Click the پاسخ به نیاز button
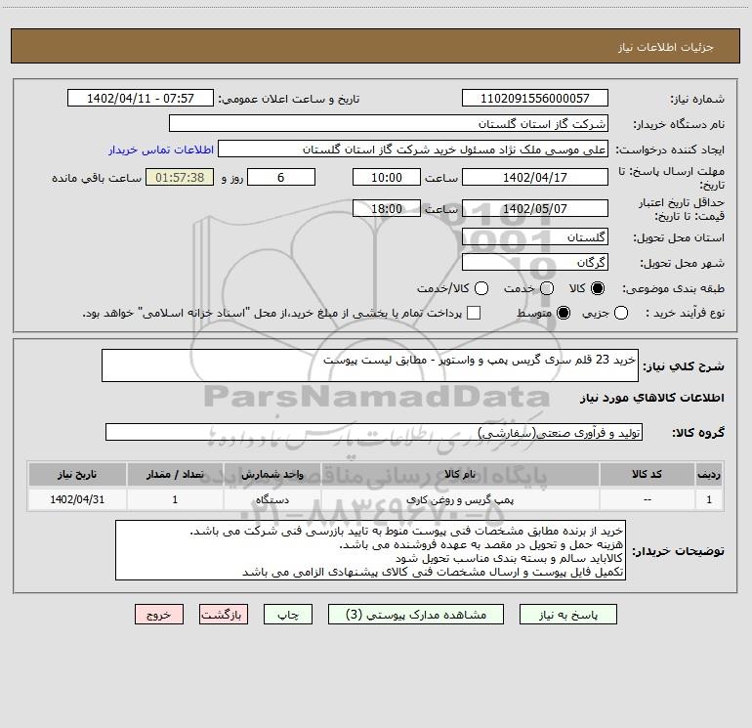The image size is (752, 728). tap(568, 615)
